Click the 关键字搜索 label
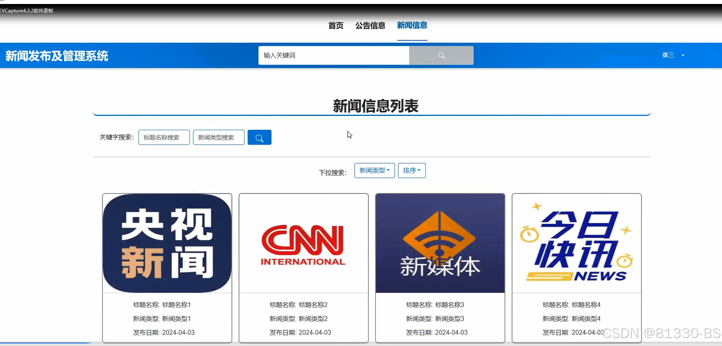 117,137
